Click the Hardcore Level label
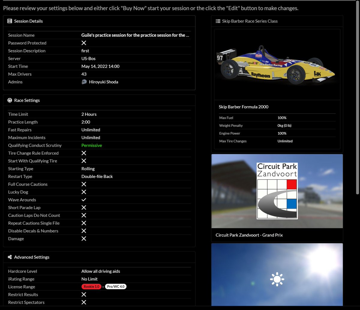360x310 pixels. pyautogui.click(x=22, y=271)
